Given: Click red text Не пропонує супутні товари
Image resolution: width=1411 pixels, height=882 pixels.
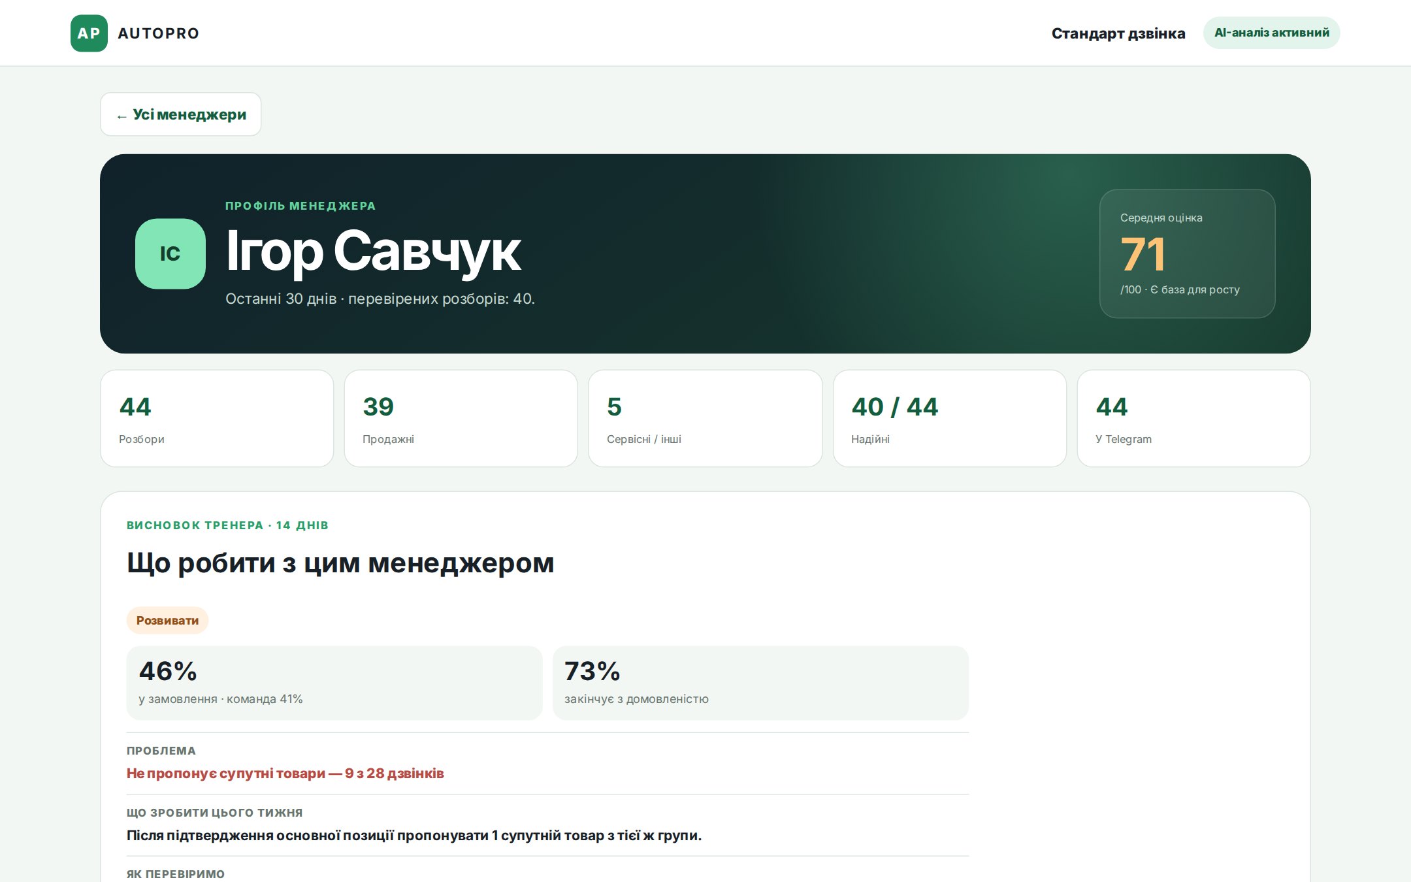Looking at the screenshot, I should tap(285, 774).
